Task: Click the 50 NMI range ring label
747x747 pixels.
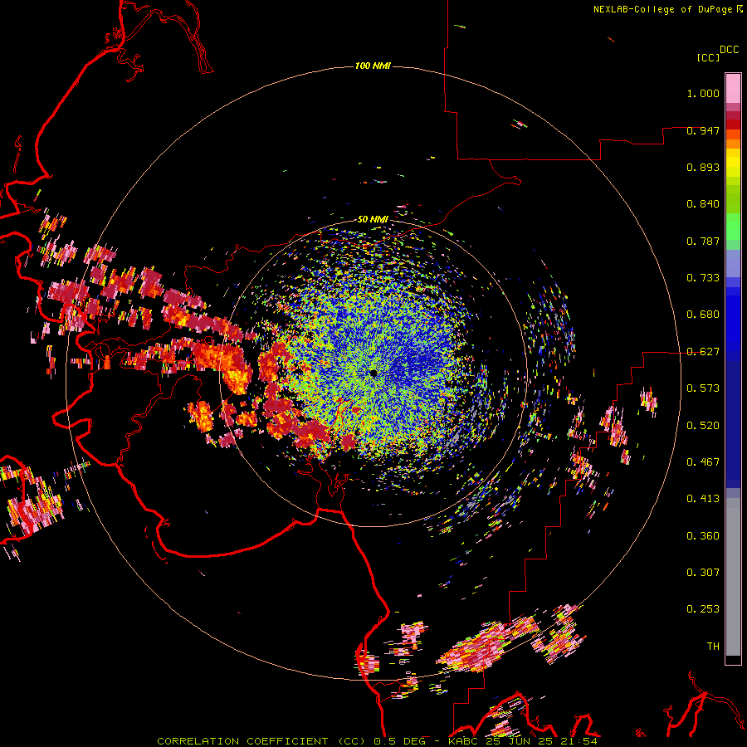Action: pyautogui.click(x=373, y=219)
